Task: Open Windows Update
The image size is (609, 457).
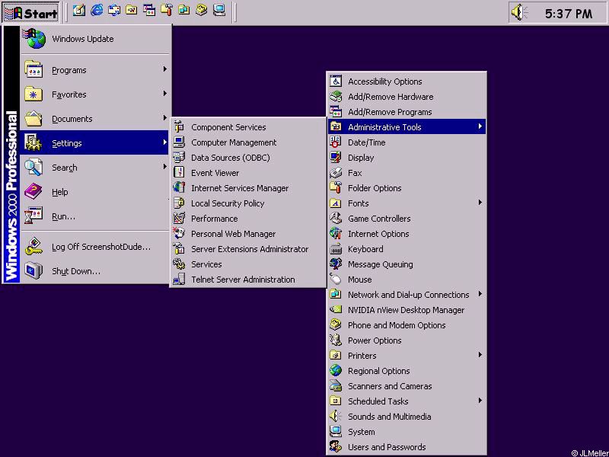Action: (96, 39)
